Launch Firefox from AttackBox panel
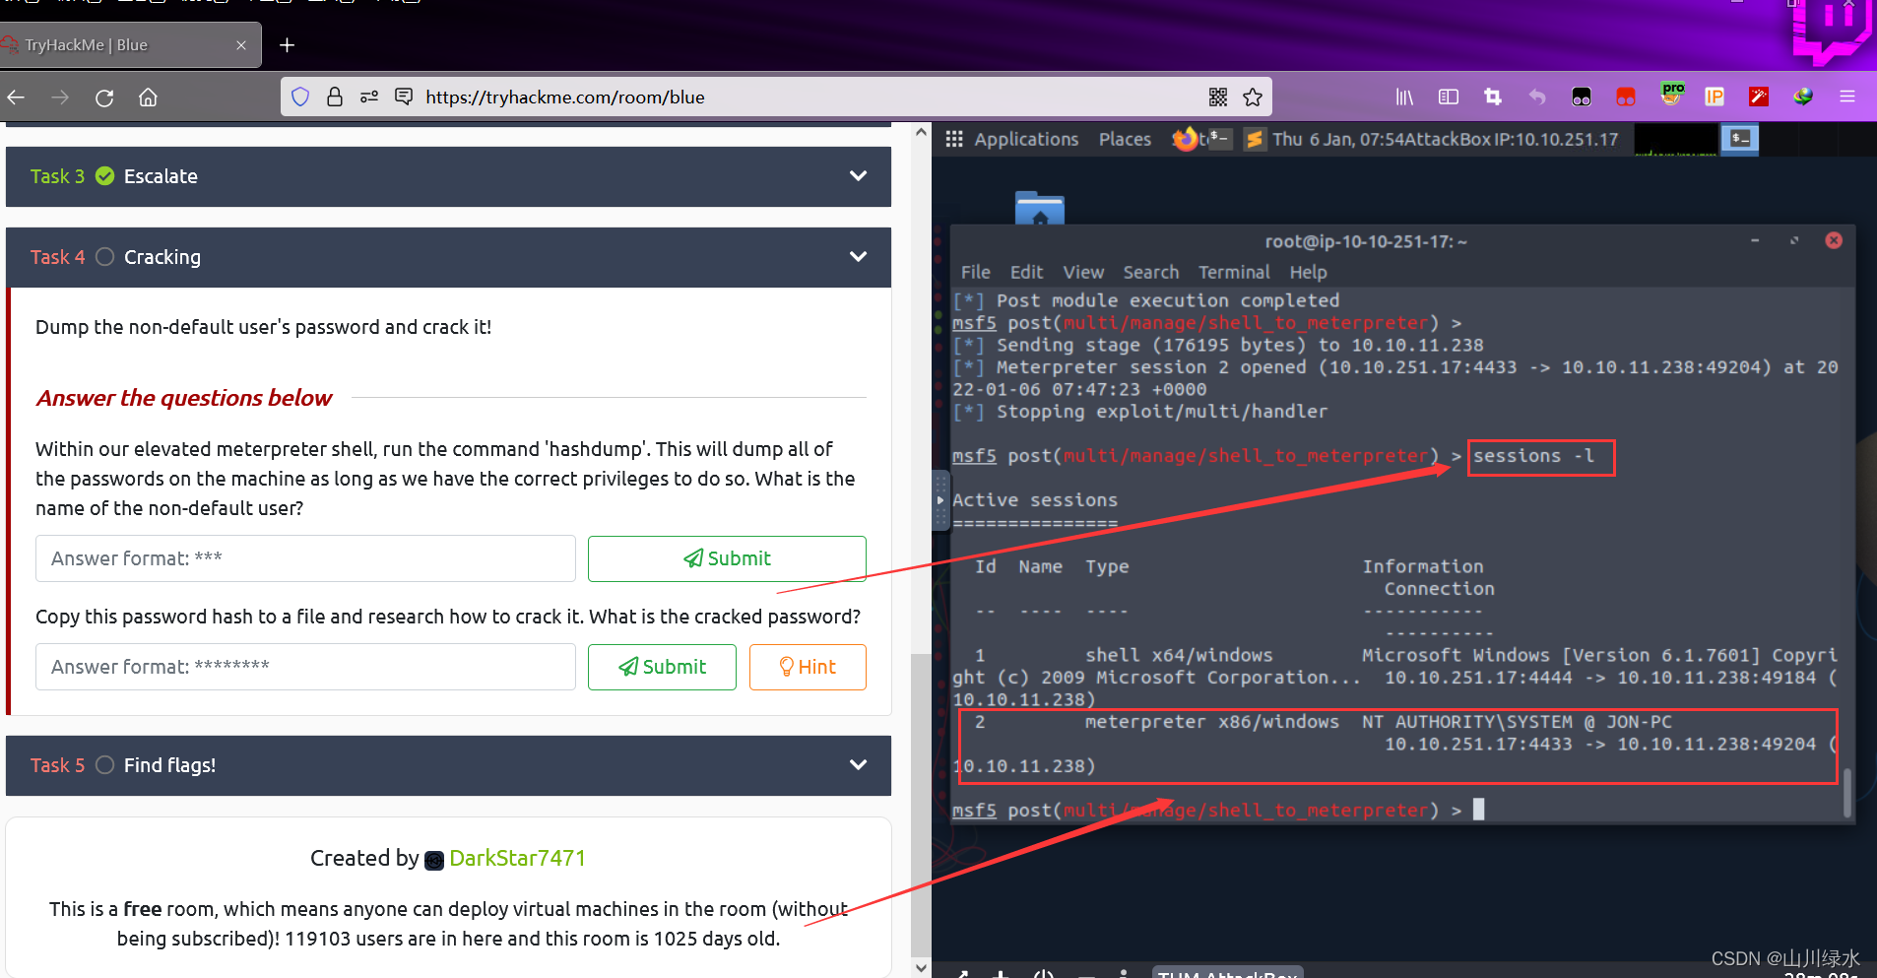The width and height of the screenshot is (1877, 978). click(1185, 139)
